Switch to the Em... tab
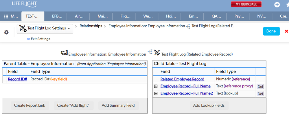Viewport: 289px width, 138px height. pos(193,16)
